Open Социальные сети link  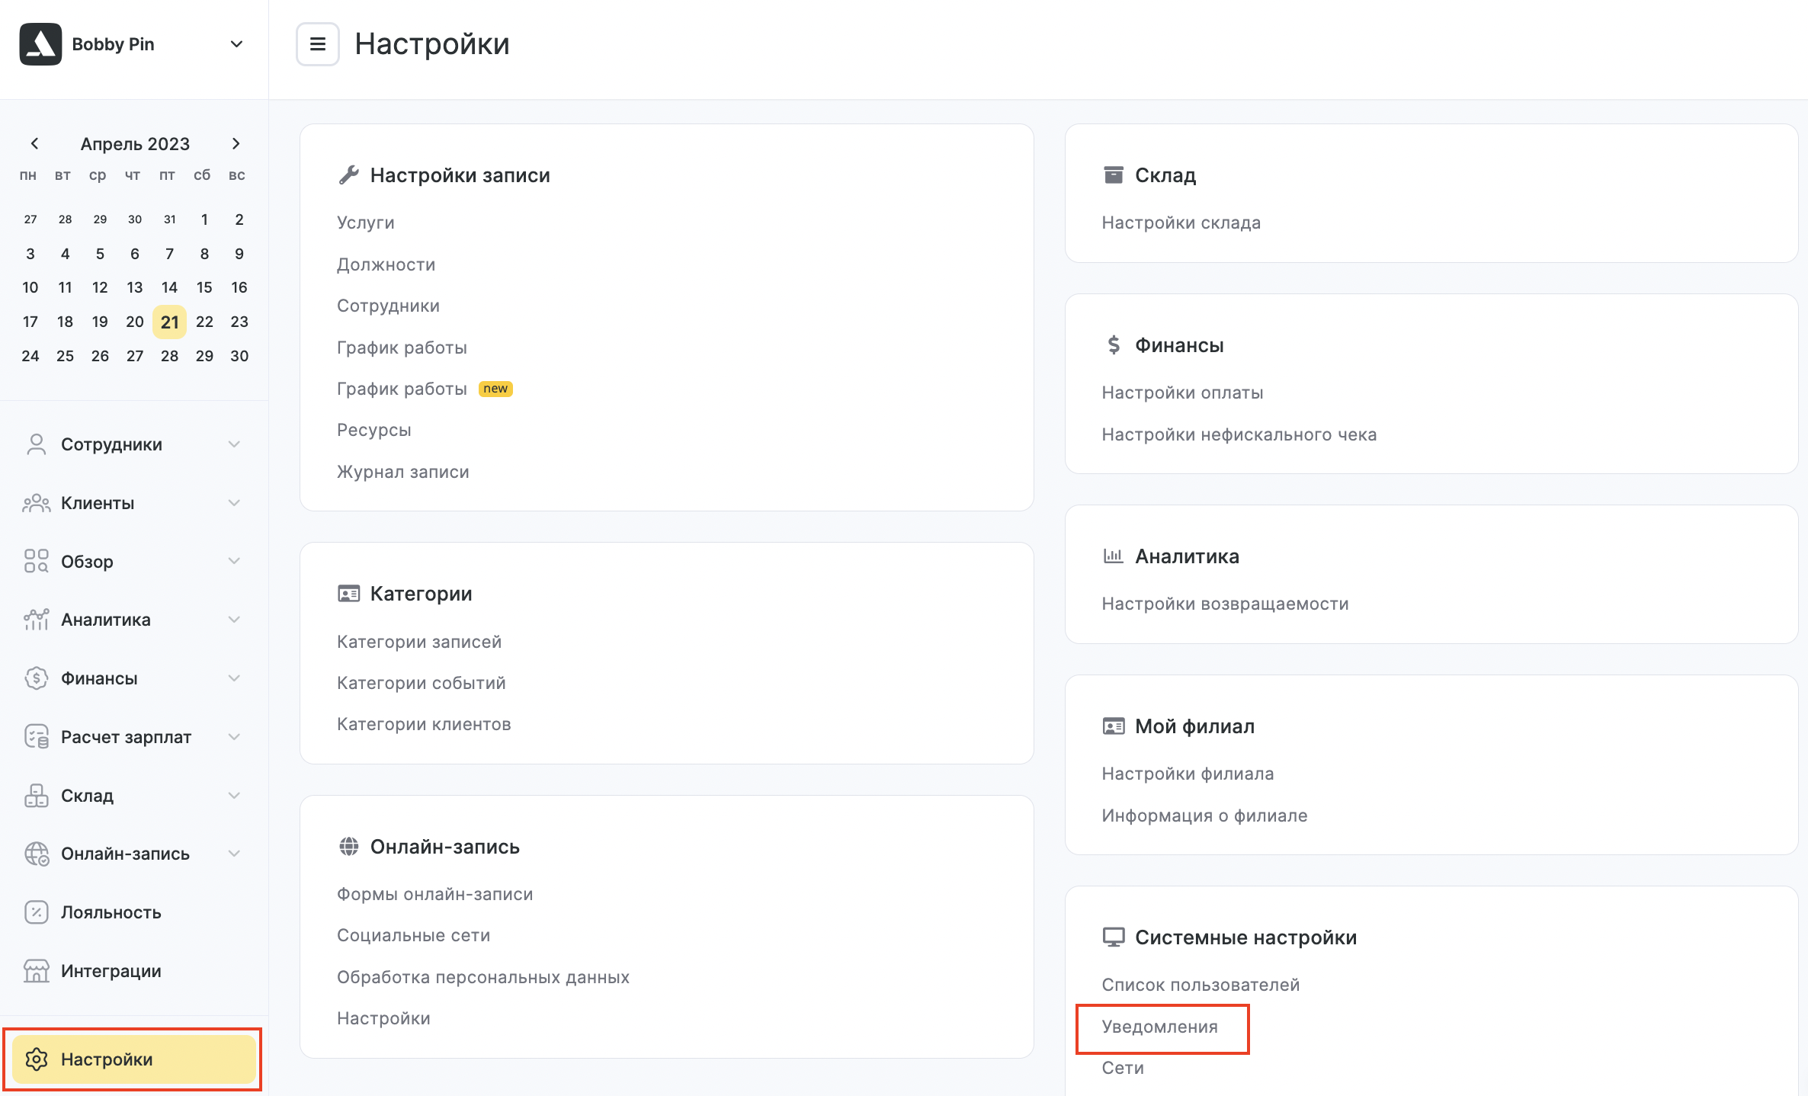(414, 935)
